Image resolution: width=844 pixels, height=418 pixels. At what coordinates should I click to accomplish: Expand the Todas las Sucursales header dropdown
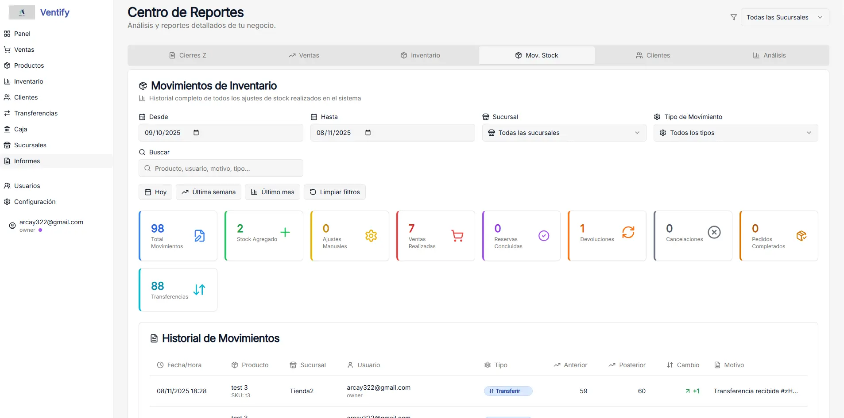point(784,17)
